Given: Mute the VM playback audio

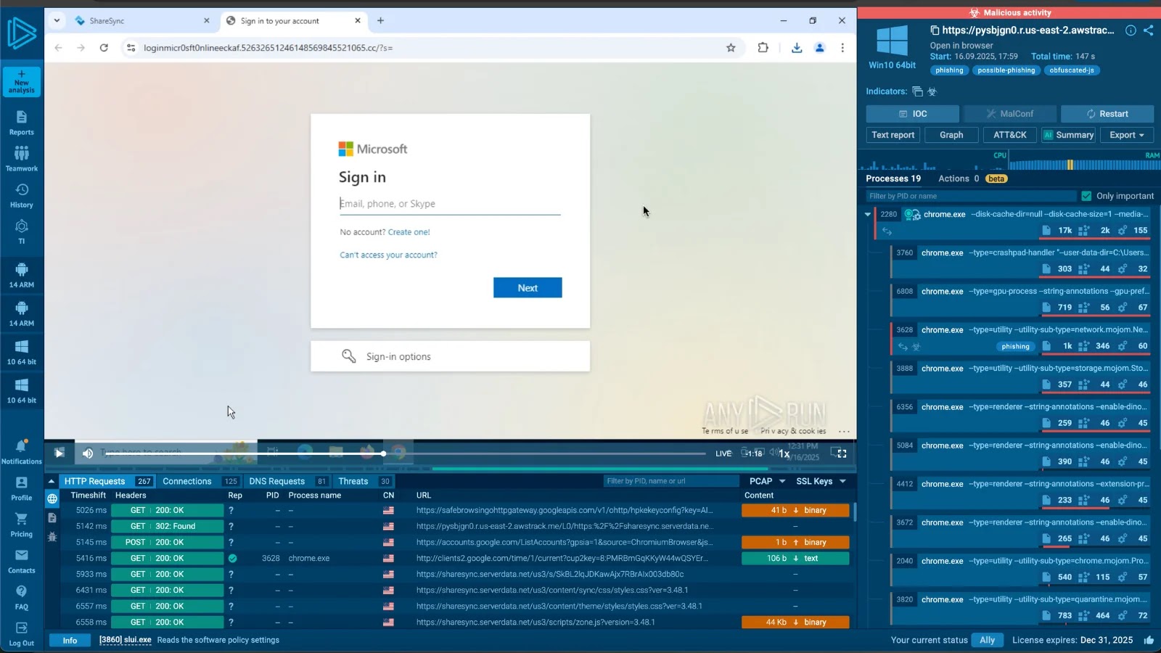Looking at the screenshot, I should tap(87, 453).
